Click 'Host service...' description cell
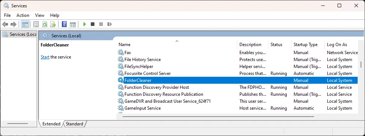The image size is (365, 136). pyautogui.click(x=253, y=108)
